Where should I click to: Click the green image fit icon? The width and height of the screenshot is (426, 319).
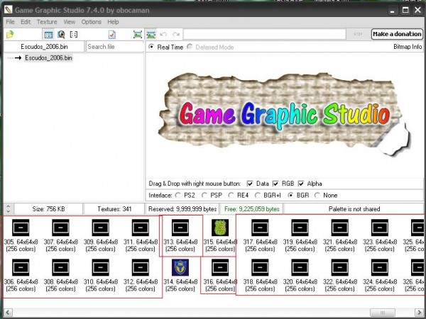pyautogui.click(x=138, y=35)
